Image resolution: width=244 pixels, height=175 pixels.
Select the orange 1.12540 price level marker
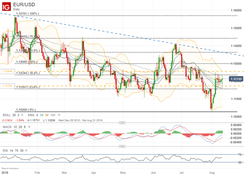[x=6, y=71]
